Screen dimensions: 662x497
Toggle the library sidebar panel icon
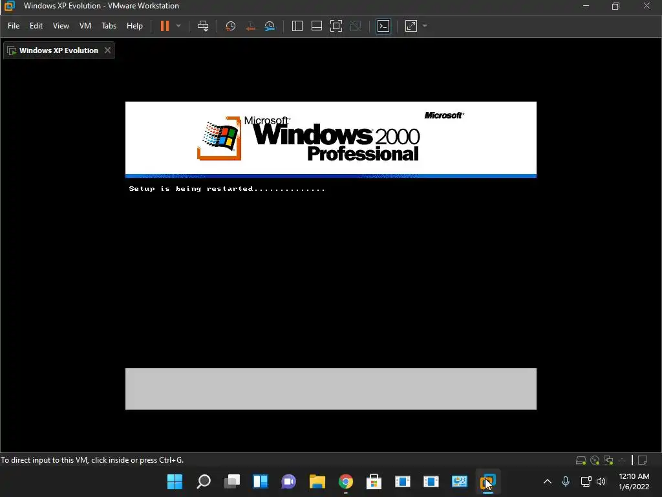coord(297,26)
